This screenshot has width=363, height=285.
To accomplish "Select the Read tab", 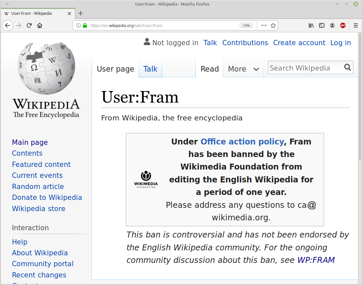I will point(209,69).
